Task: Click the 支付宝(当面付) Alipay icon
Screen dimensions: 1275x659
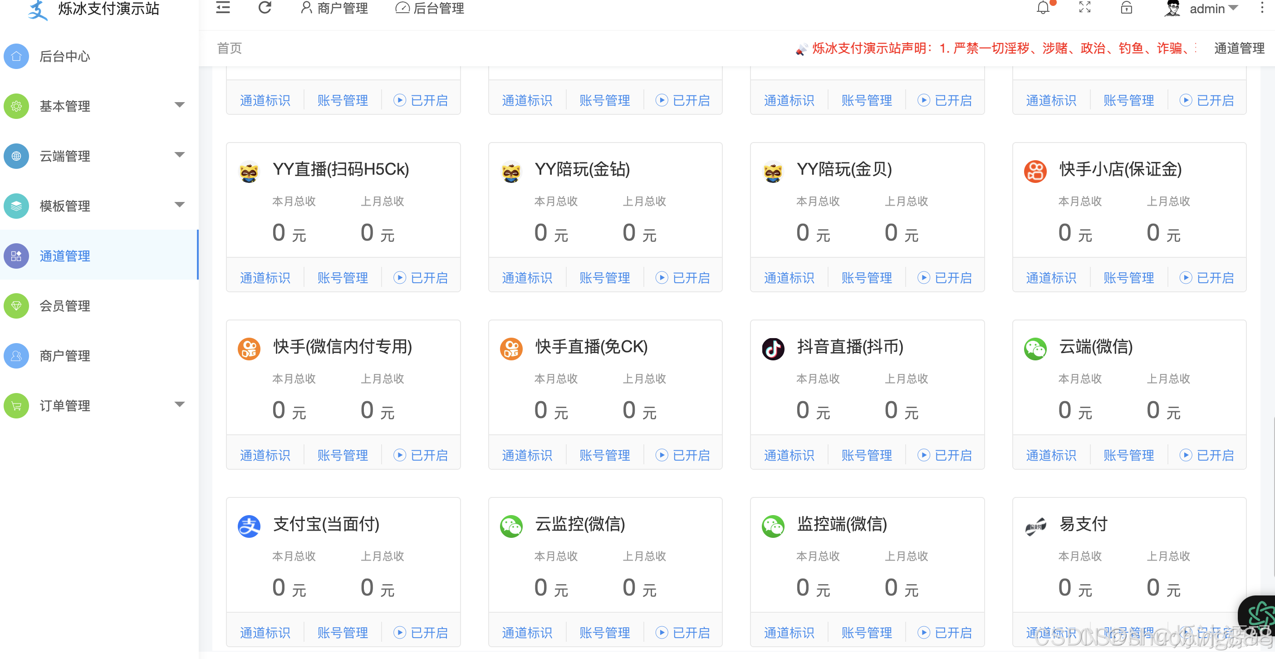Action: (x=249, y=526)
